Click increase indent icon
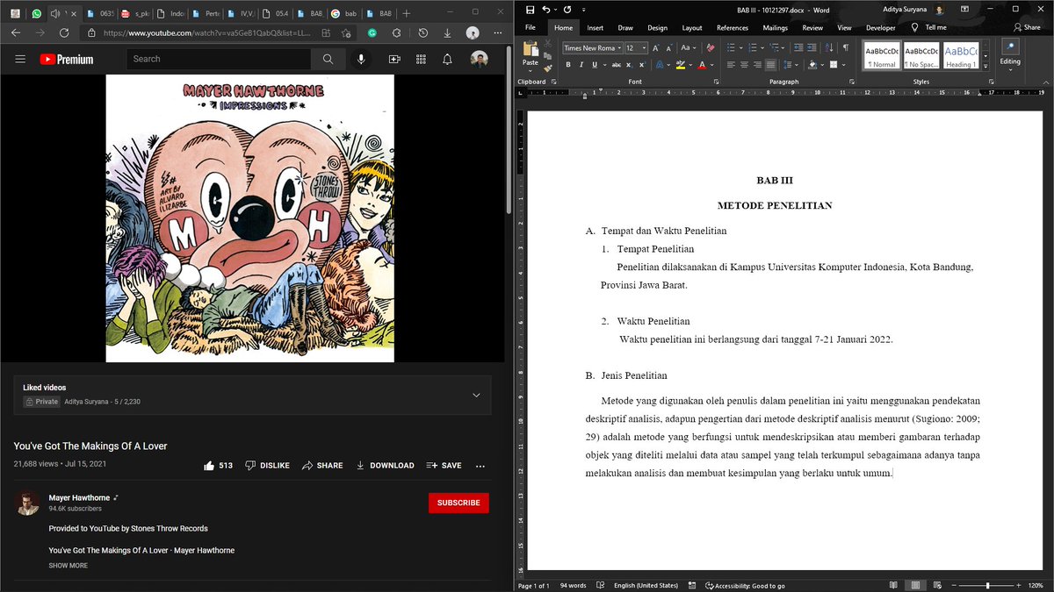The width and height of the screenshot is (1054, 592). click(x=812, y=47)
